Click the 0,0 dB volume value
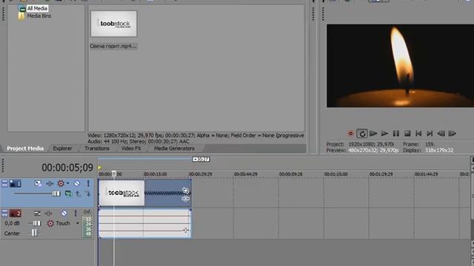 point(12,223)
